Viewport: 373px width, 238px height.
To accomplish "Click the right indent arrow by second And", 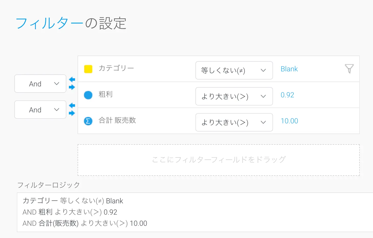I will click(72, 113).
